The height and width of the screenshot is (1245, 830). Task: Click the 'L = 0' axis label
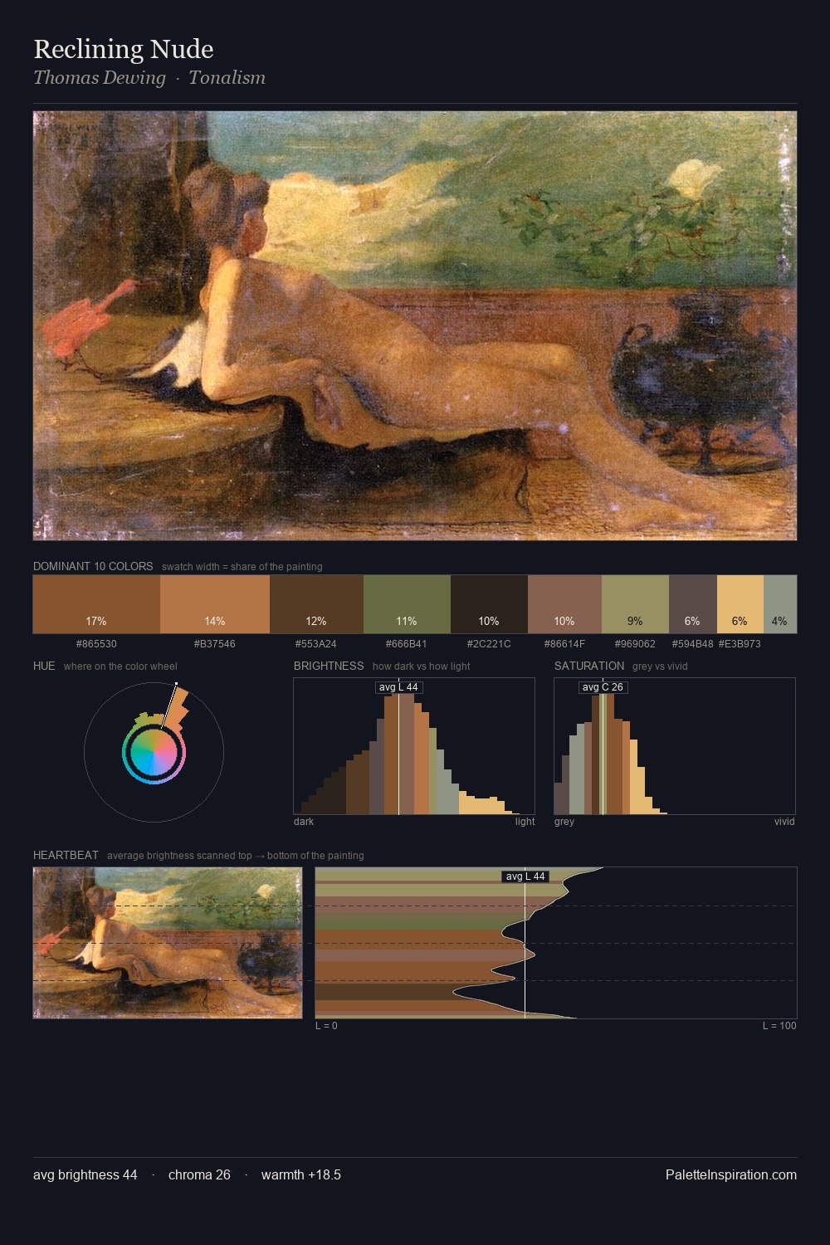[326, 1026]
